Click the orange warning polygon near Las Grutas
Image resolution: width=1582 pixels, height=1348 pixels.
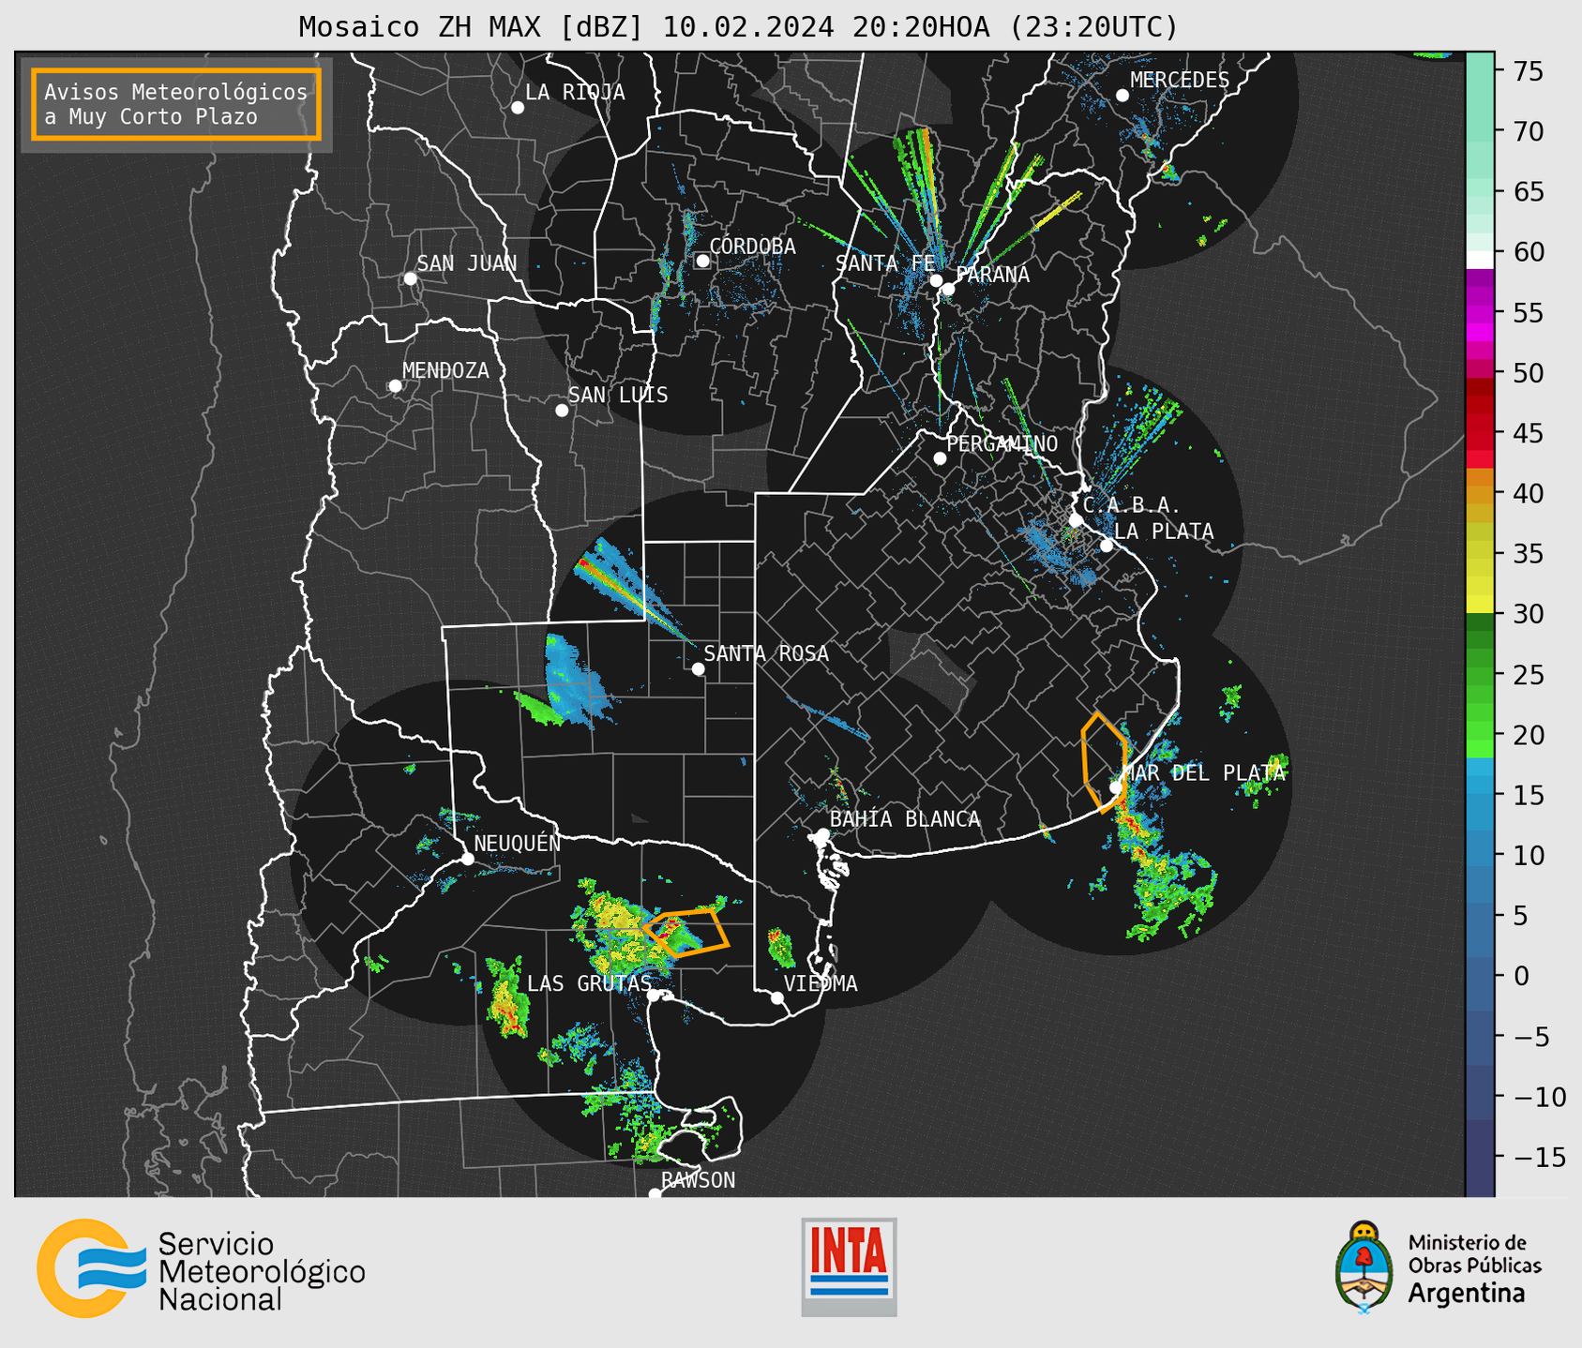pos(686,932)
